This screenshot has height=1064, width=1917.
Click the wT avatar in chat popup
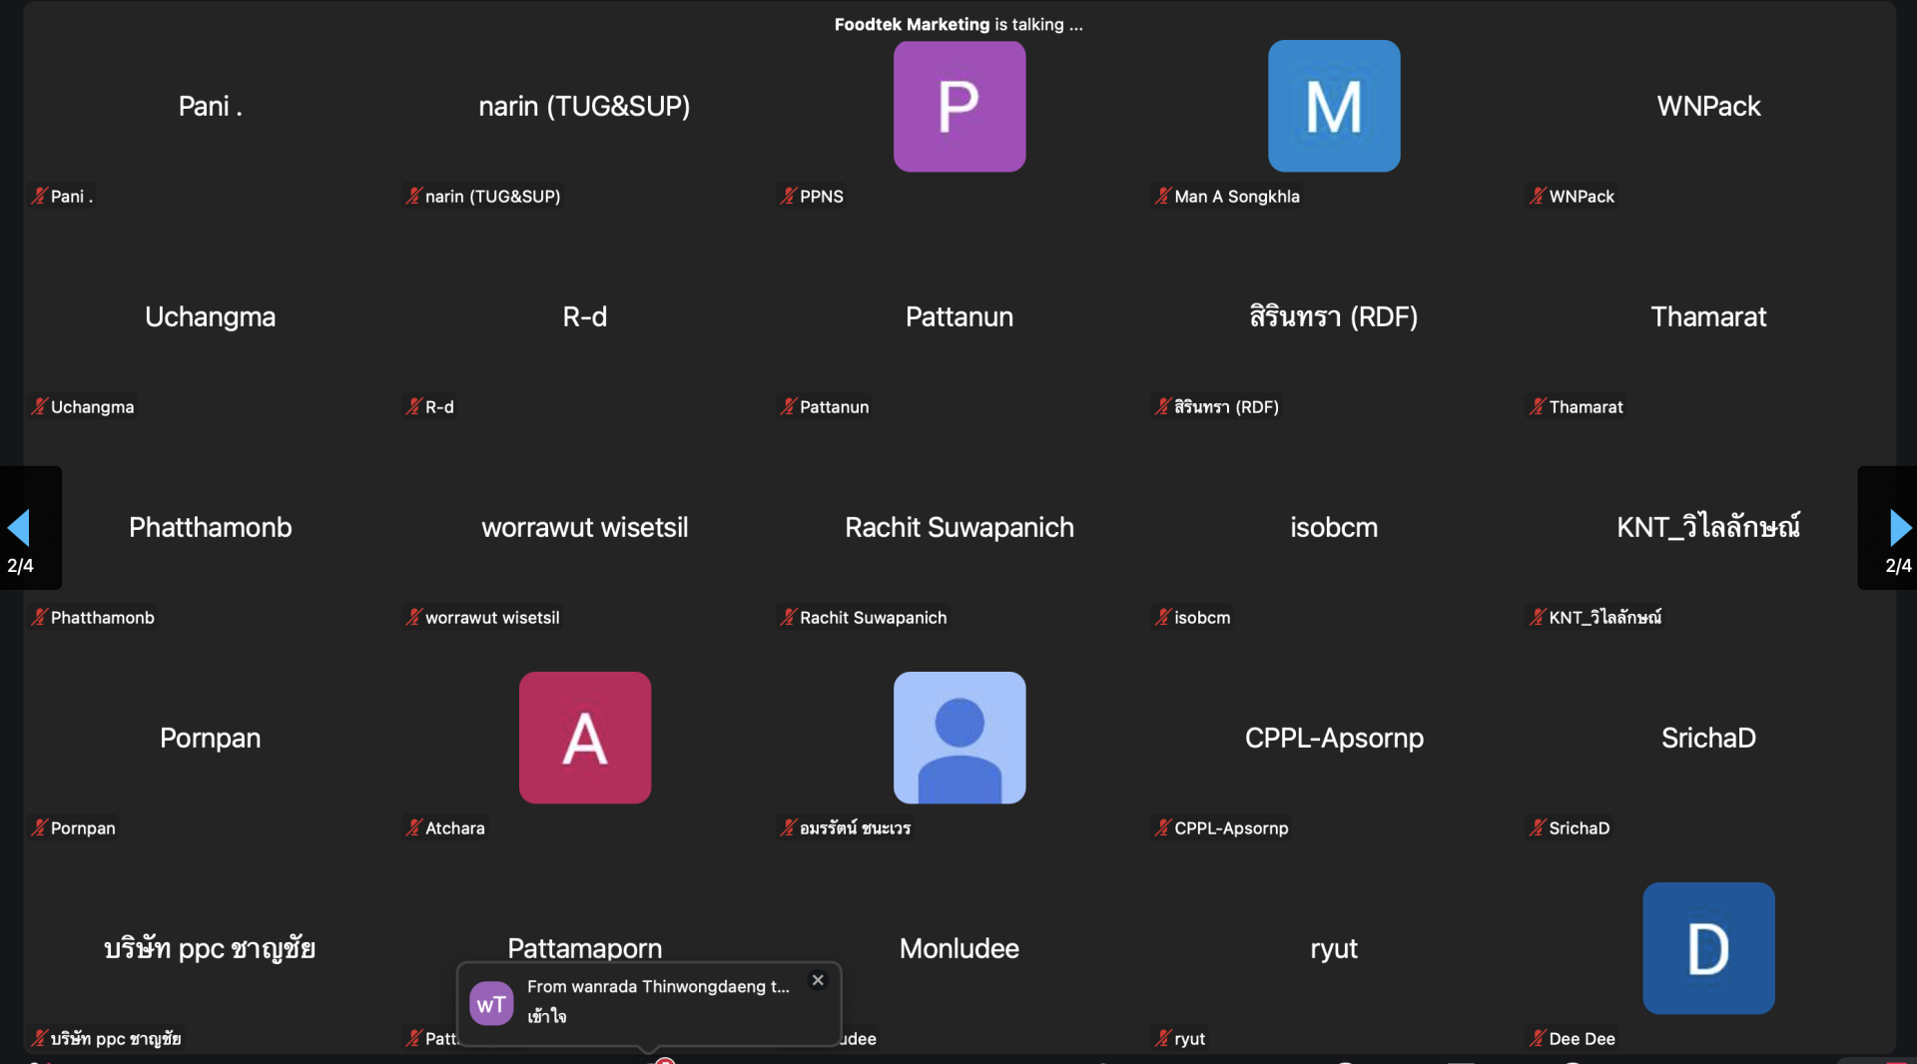tap(491, 1004)
